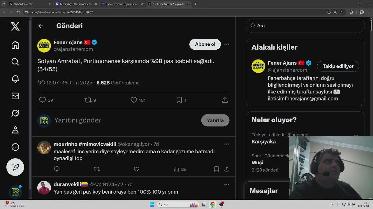Open Profile person icon in sidebar
The height and width of the screenshot is (209, 373).
coord(15,130)
